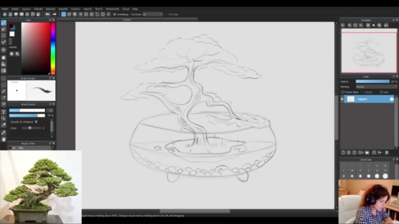This screenshot has height=224, width=399.
Task: Select the Eraser tool
Action: (x=4, y=29)
